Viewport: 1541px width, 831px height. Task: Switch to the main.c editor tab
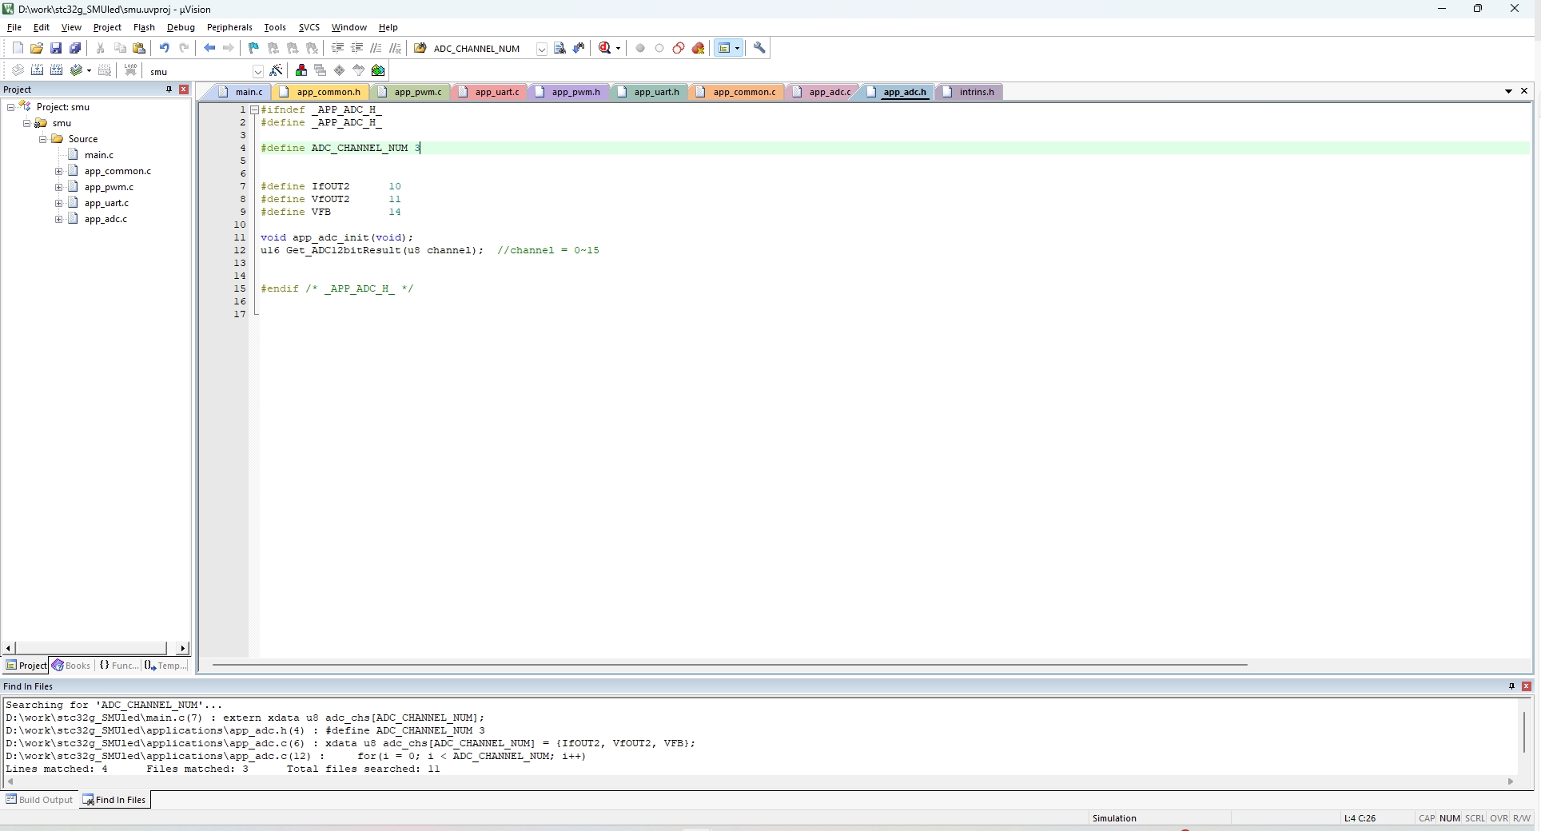pyautogui.click(x=241, y=92)
